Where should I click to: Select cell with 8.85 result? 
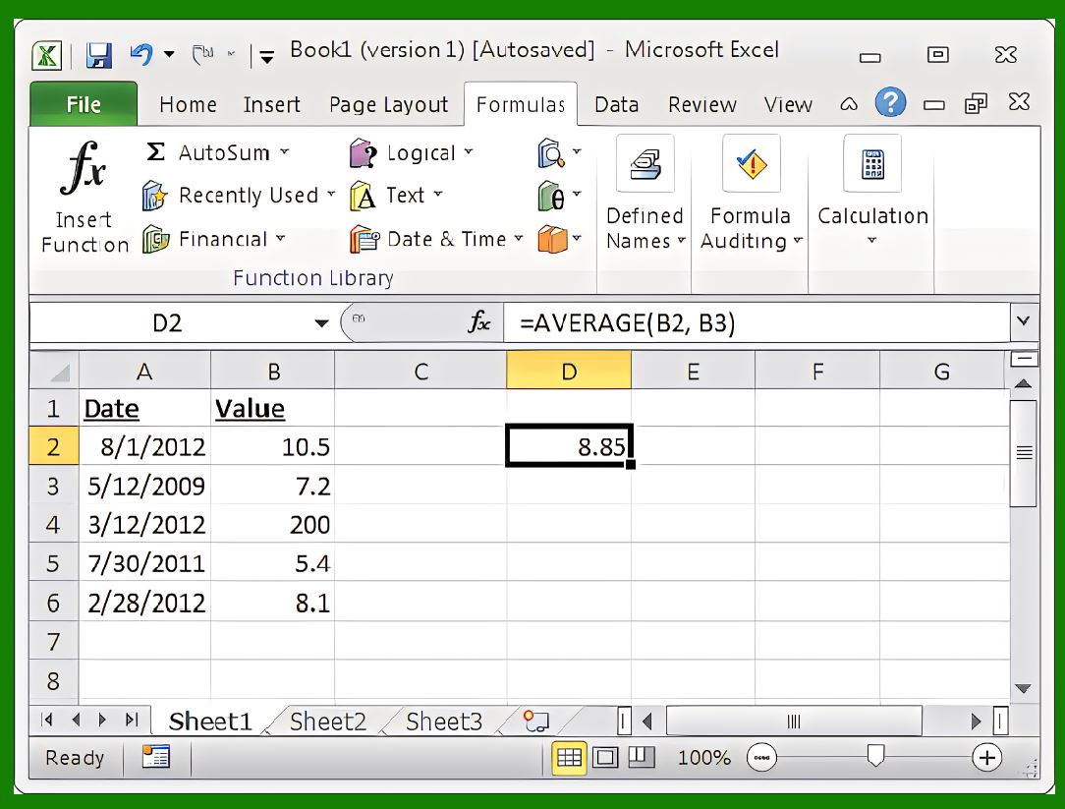[x=569, y=446]
